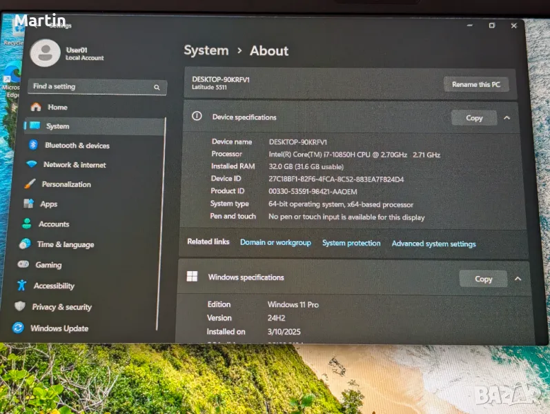The width and height of the screenshot is (550, 414).
Task: Open Domain or workgroup link
Action: [x=275, y=243]
